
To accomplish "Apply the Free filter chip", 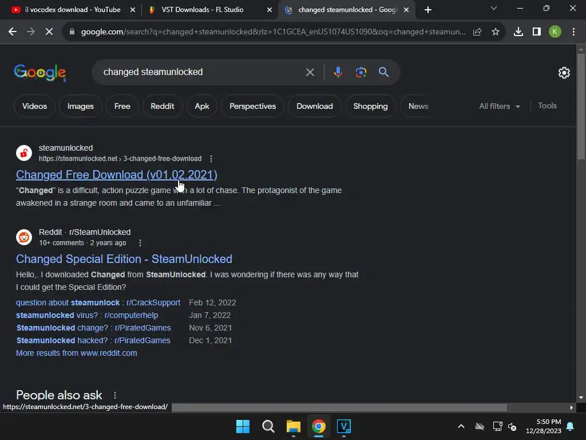I will [x=122, y=106].
